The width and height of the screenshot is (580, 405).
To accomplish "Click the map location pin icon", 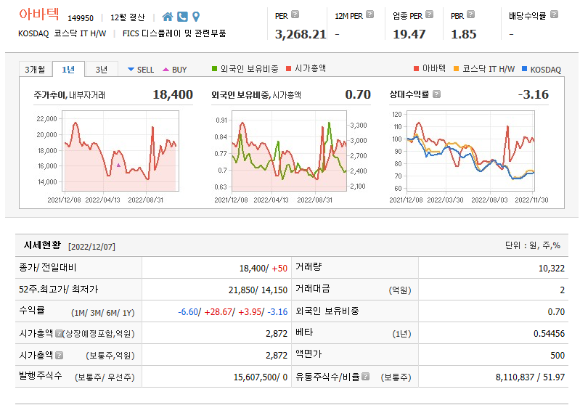I will (x=196, y=17).
